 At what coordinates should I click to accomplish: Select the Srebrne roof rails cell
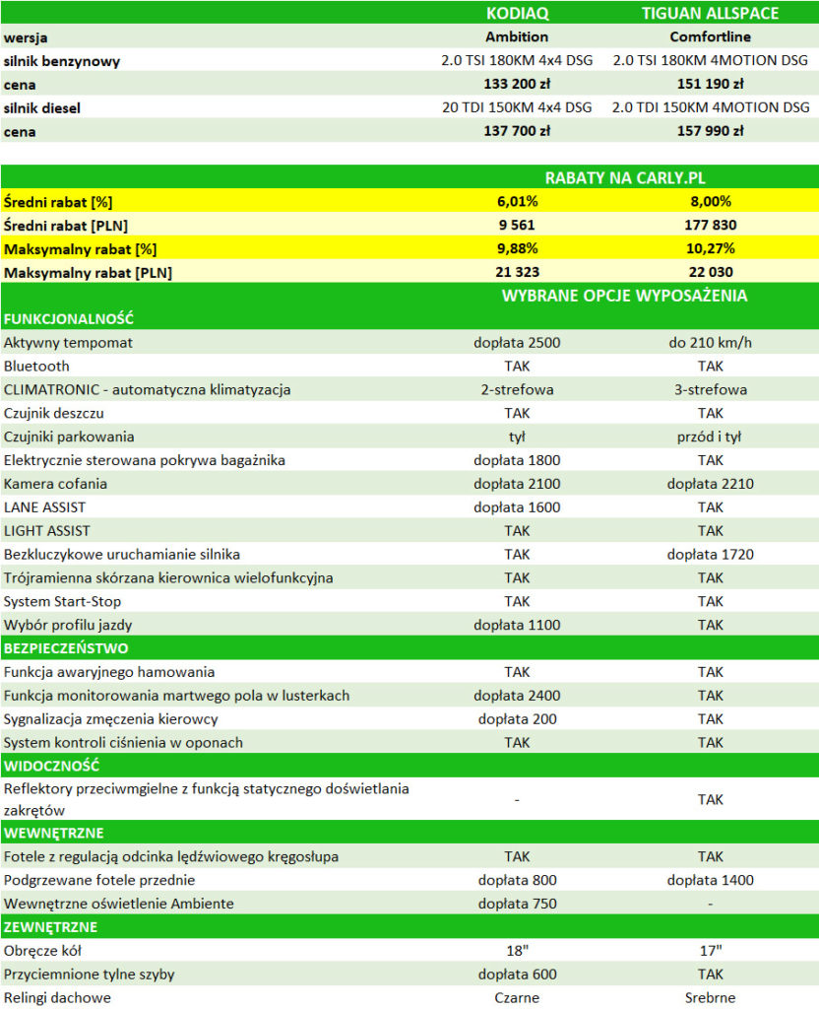(x=710, y=997)
